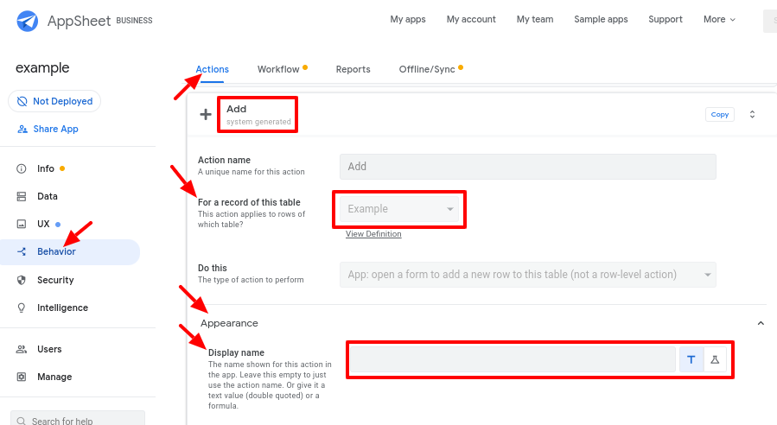This screenshot has width=777, height=425.
Task: Click the Behavior branch icon in sidebar
Action: pos(22,251)
